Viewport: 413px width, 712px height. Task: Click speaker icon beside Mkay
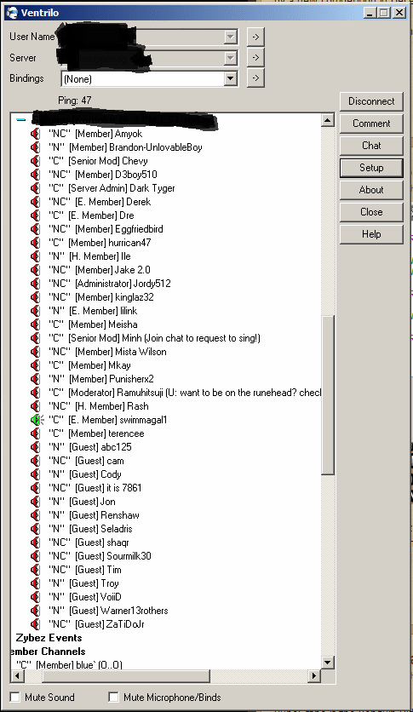(36, 365)
